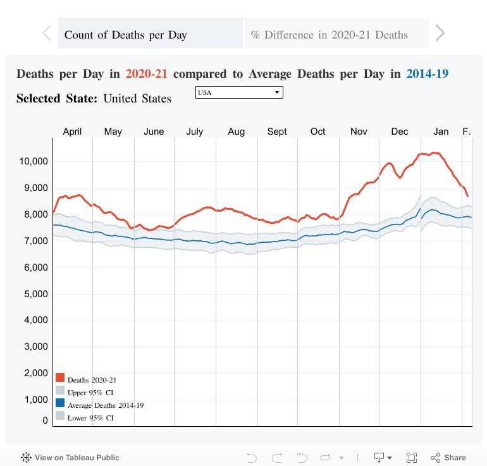The image size is (487, 466).
Task: Click the Share icon
Action: click(435, 458)
